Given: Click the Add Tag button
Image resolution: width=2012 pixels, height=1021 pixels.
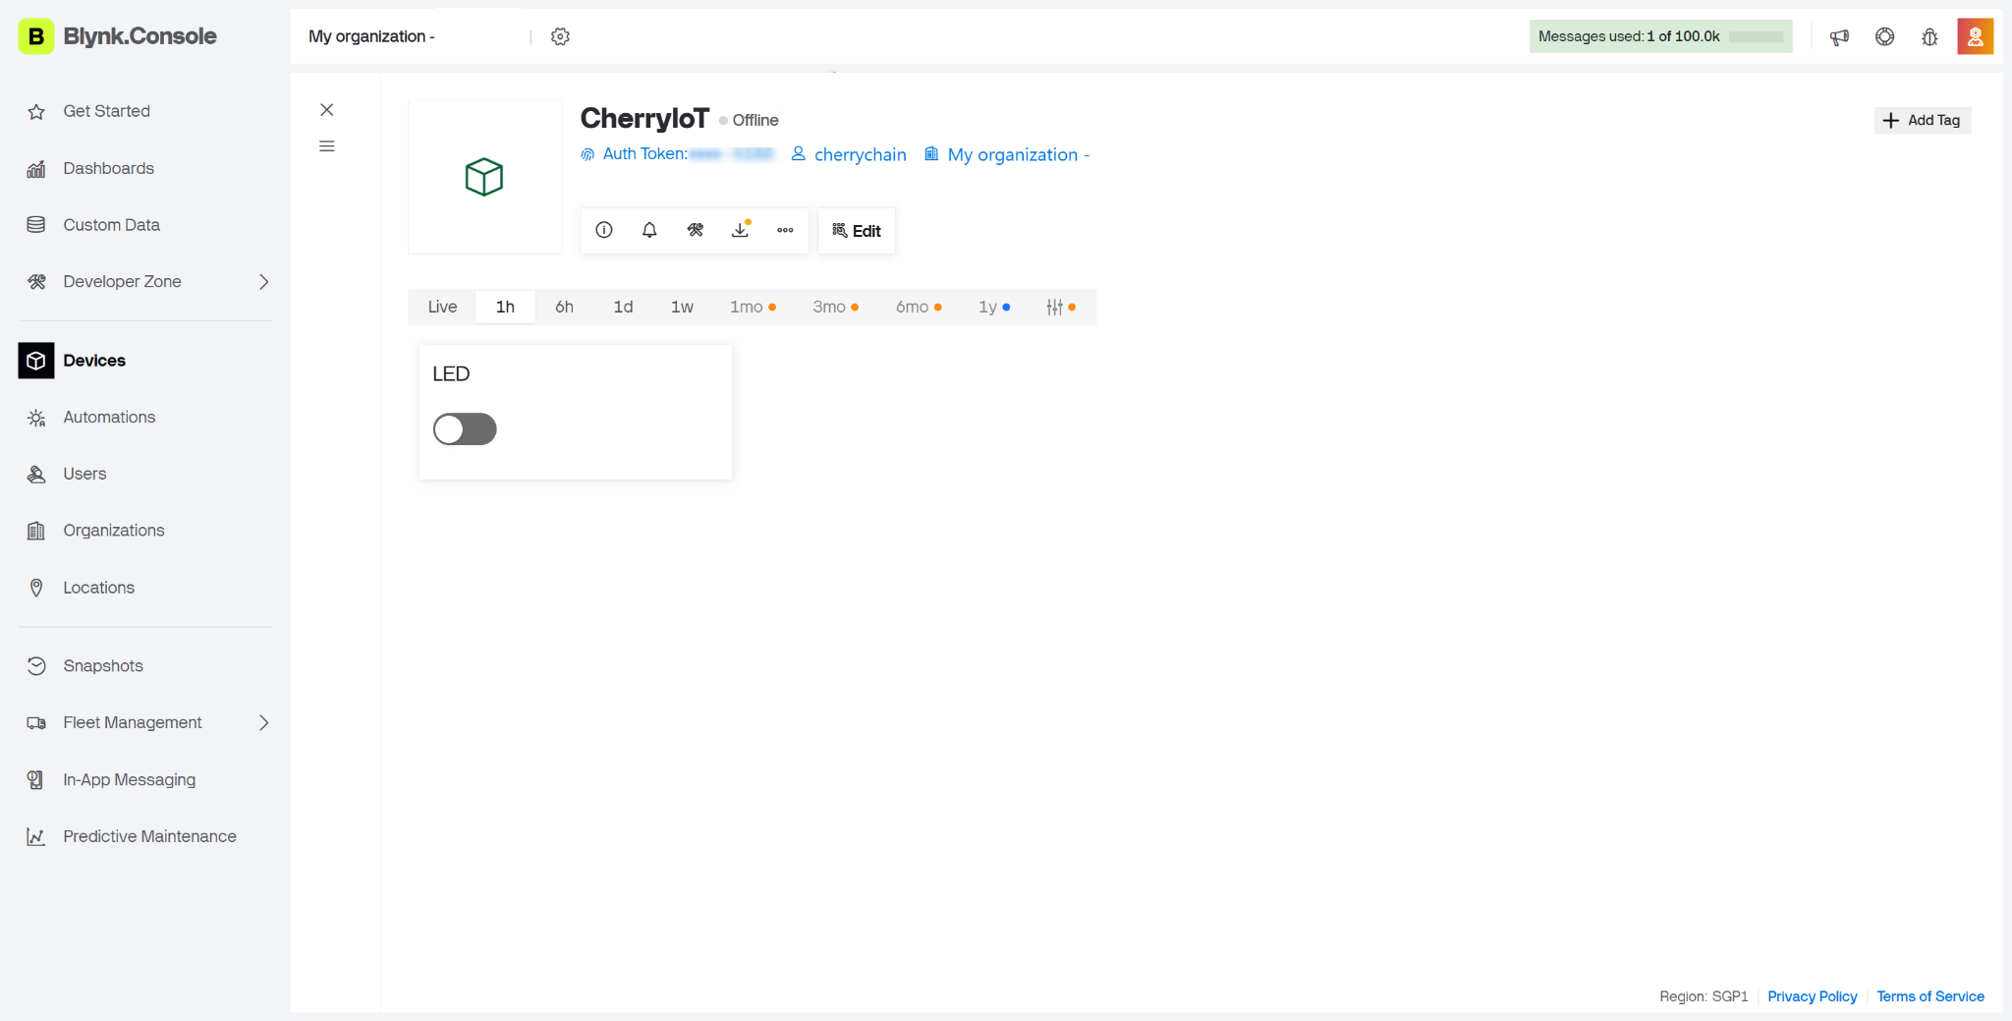Looking at the screenshot, I should [1922, 120].
